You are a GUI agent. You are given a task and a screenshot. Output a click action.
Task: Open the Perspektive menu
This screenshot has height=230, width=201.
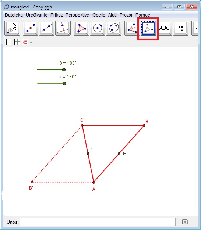pos(77,15)
